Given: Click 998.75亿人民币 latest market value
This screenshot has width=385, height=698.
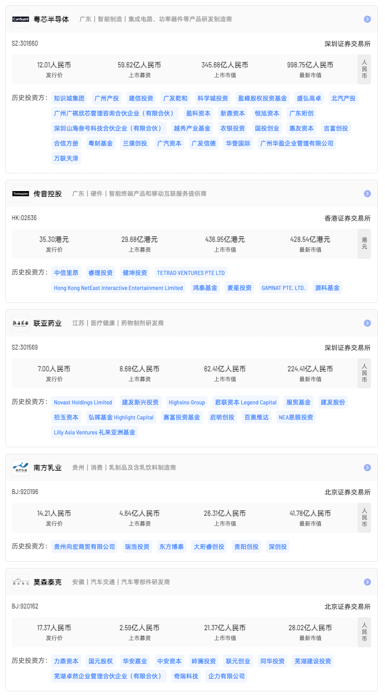Looking at the screenshot, I should pyautogui.click(x=310, y=65).
